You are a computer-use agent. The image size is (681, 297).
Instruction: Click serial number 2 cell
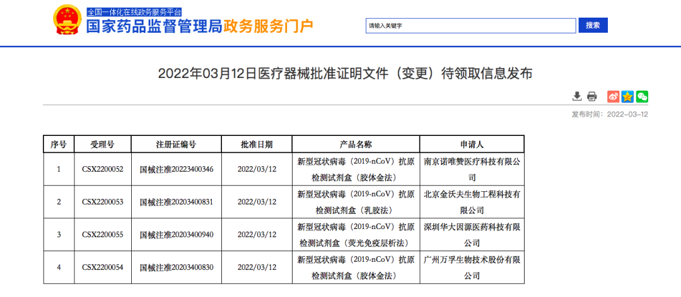click(59, 202)
